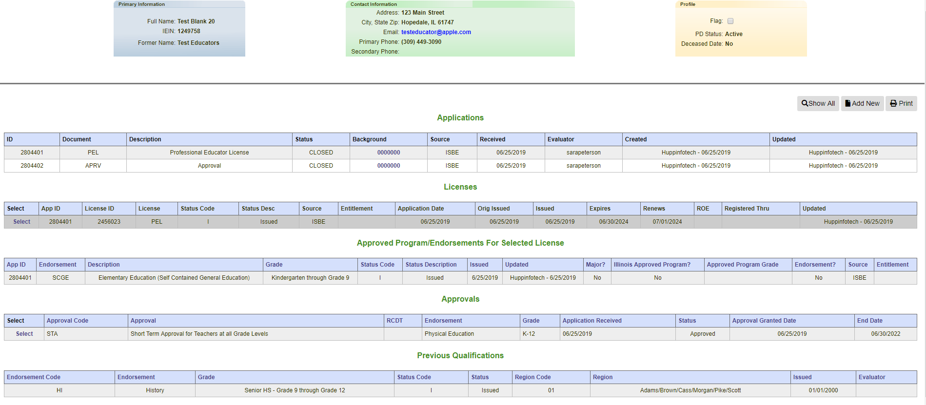Select the PEL license row link
Viewport: 926px width, 405px height.
[21, 222]
